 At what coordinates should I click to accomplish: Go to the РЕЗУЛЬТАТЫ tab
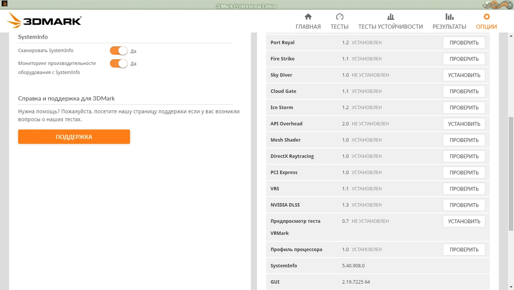(x=449, y=27)
